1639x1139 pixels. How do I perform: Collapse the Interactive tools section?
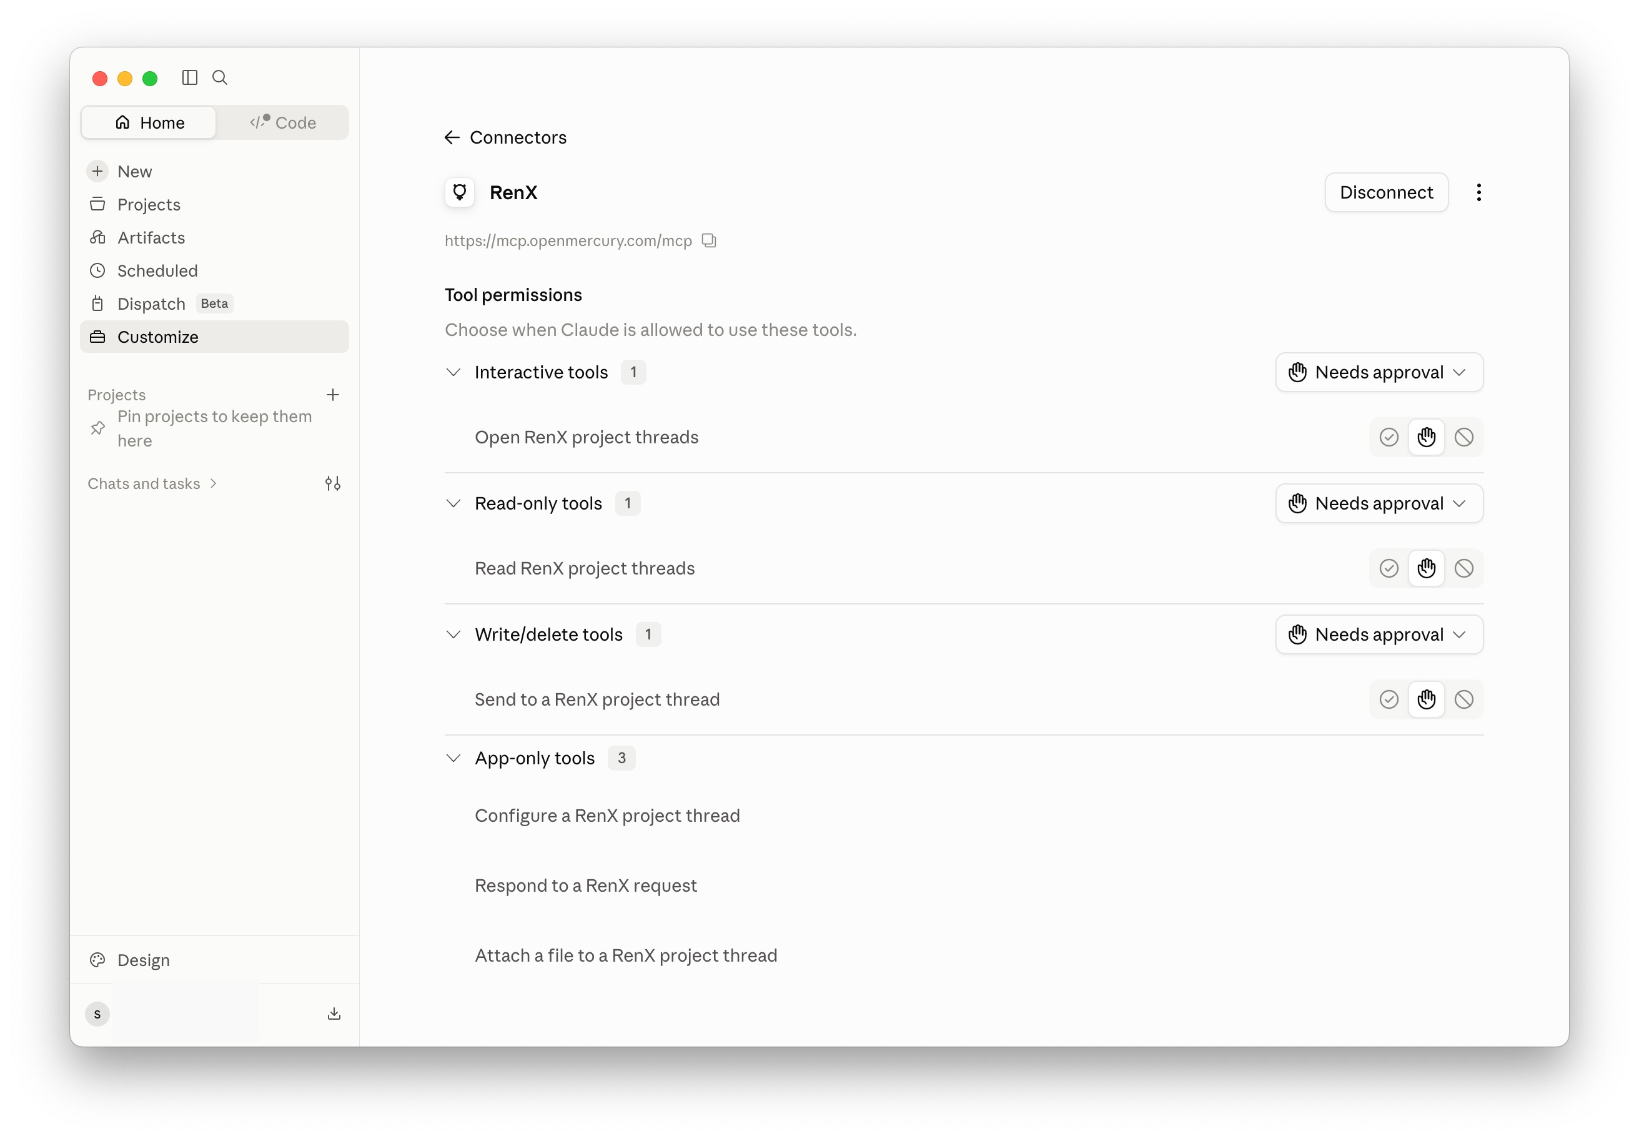click(453, 373)
